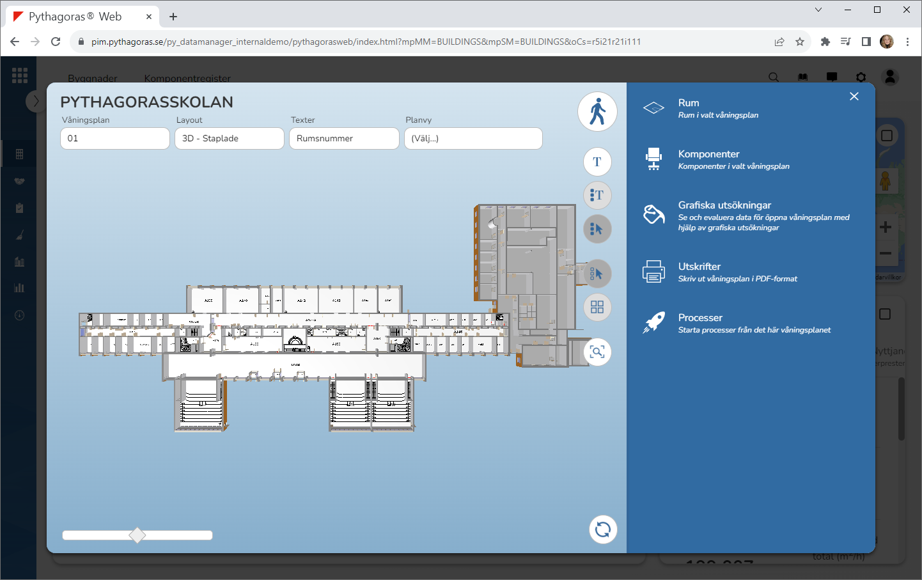Click the diamond slider handle
This screenshot has width=922, height=580.
137,535
